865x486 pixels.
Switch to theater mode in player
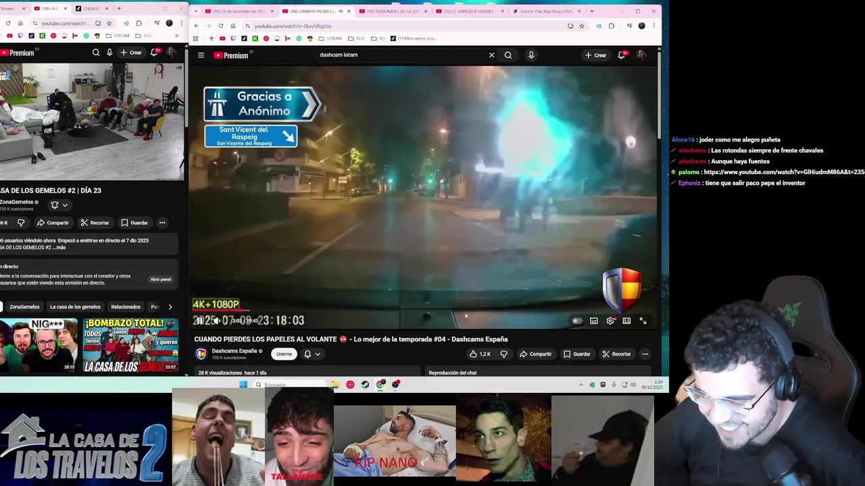point(626,321)
